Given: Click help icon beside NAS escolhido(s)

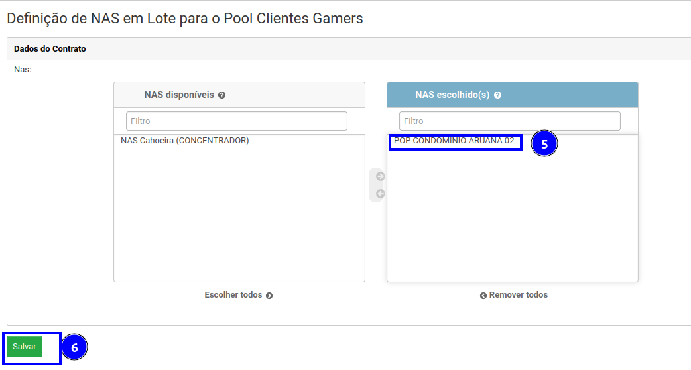Looking at the screenshot, I should click(497, 95).
